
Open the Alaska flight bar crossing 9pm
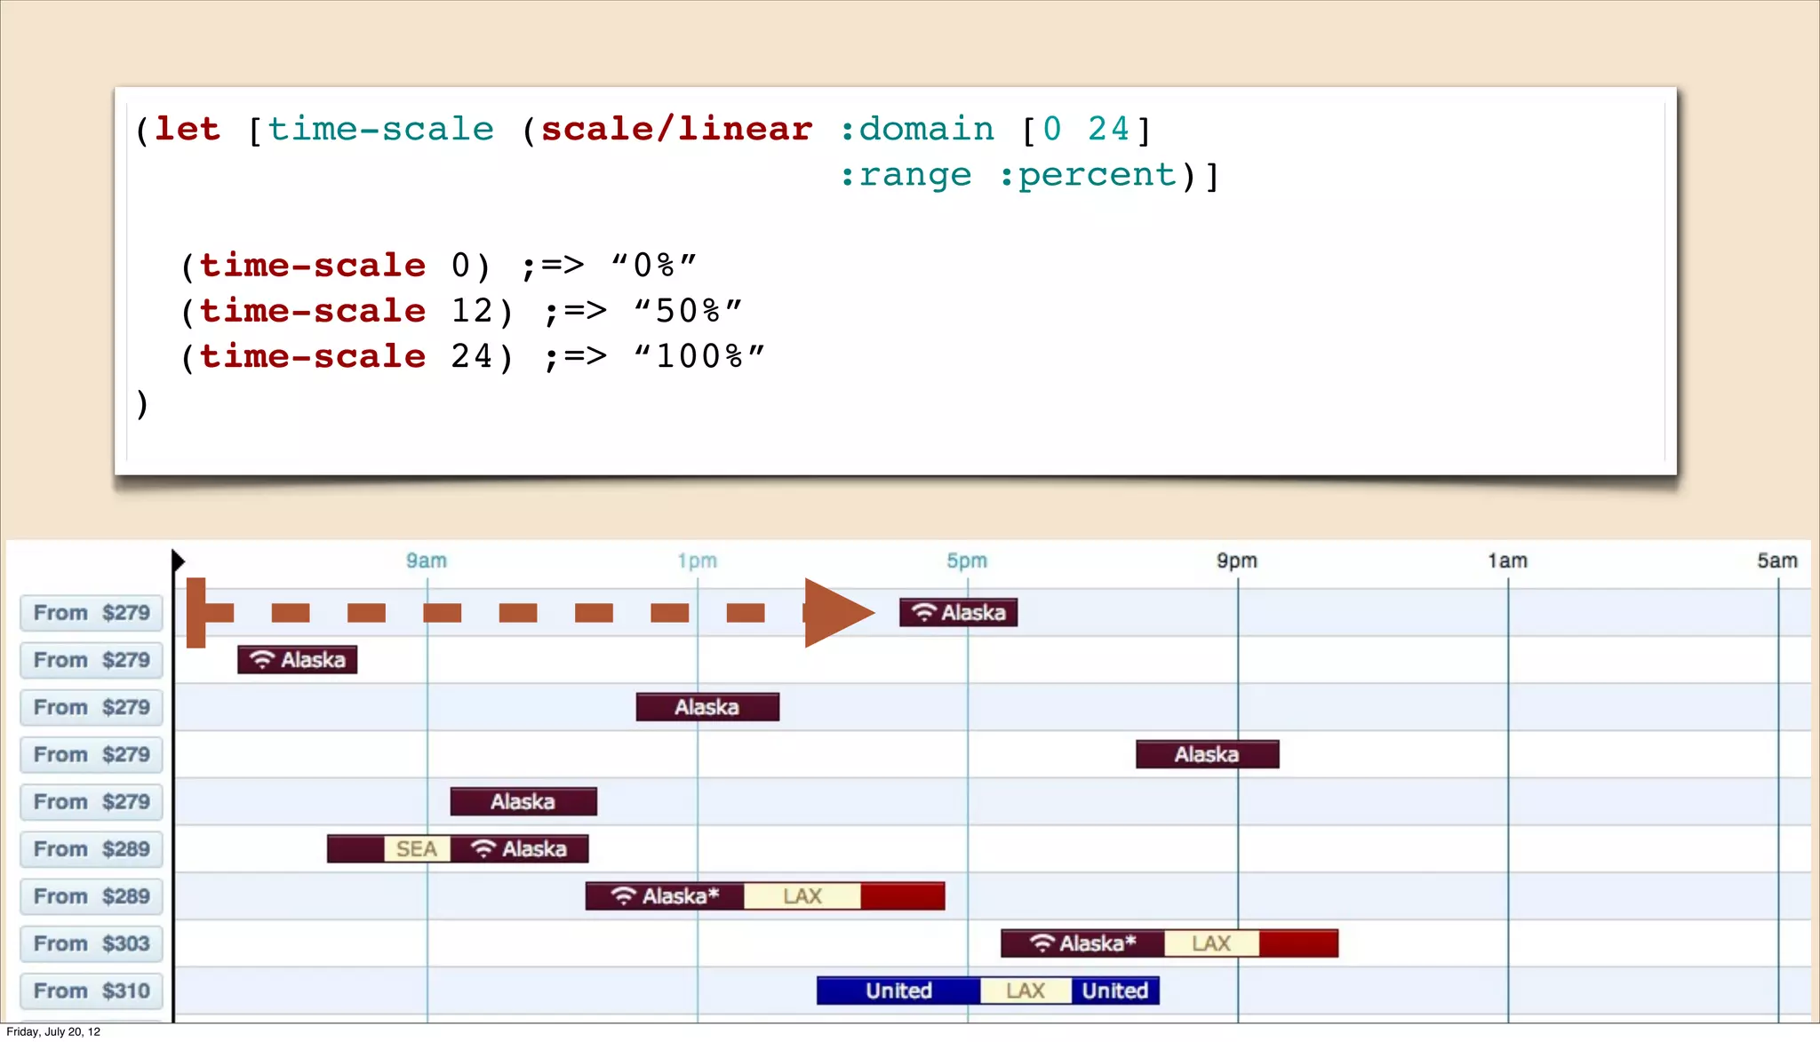(1208, 754)
